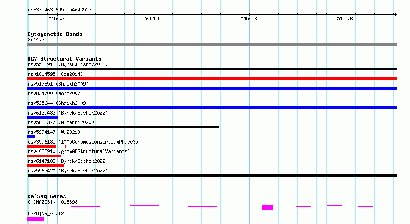
Task: Open the nsv5563420 (ByrskaBishop2022) label
Action: 68,171
